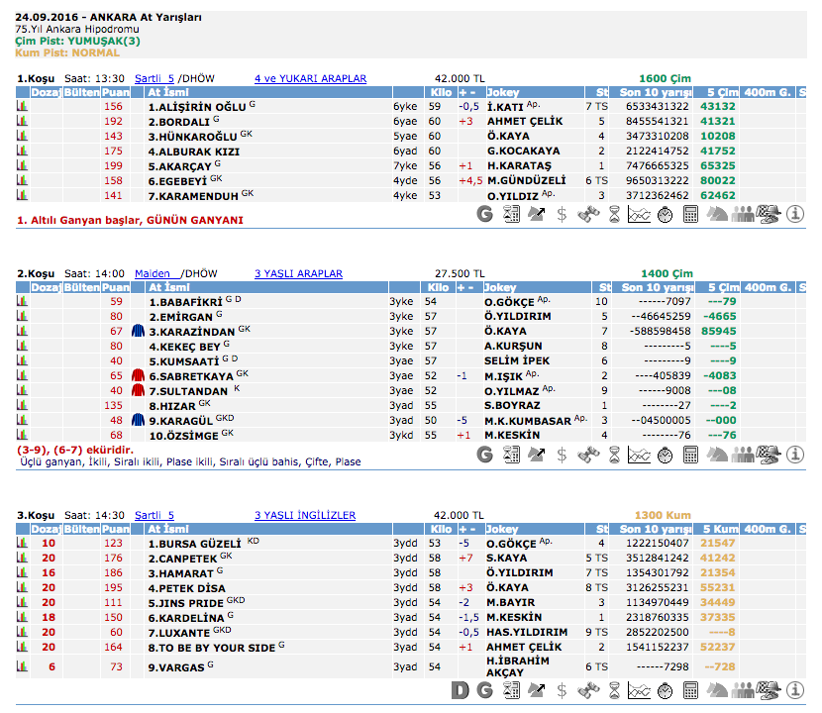Open the calculator icon under race 2
Image resolution: width=822 pixels, height=713 pixels.
691,454
